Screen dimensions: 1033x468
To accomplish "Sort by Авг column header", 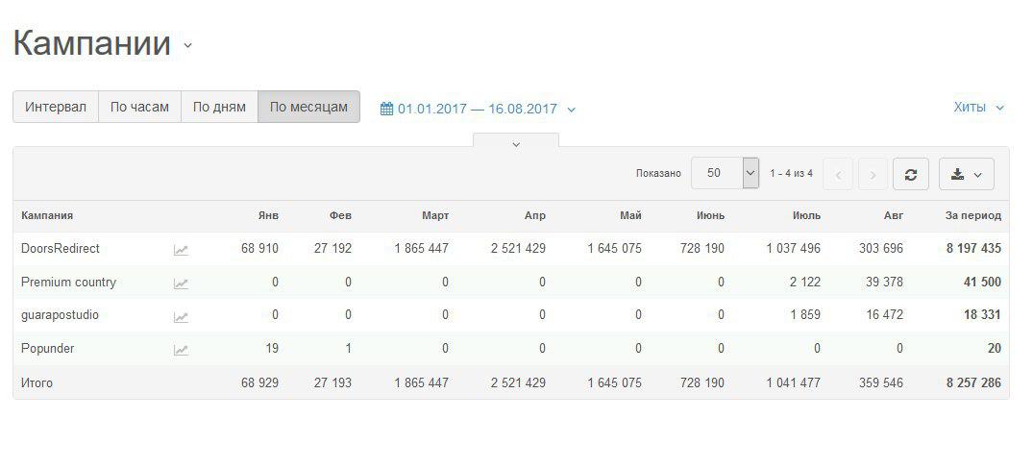I will click(x=894, y=215).
